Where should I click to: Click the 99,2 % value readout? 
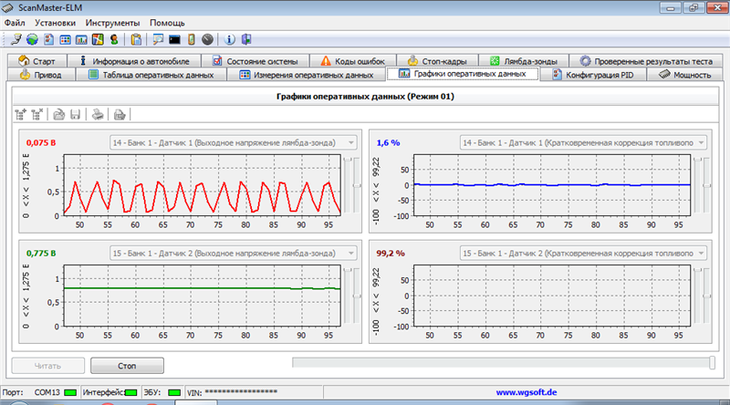point(391,254)
